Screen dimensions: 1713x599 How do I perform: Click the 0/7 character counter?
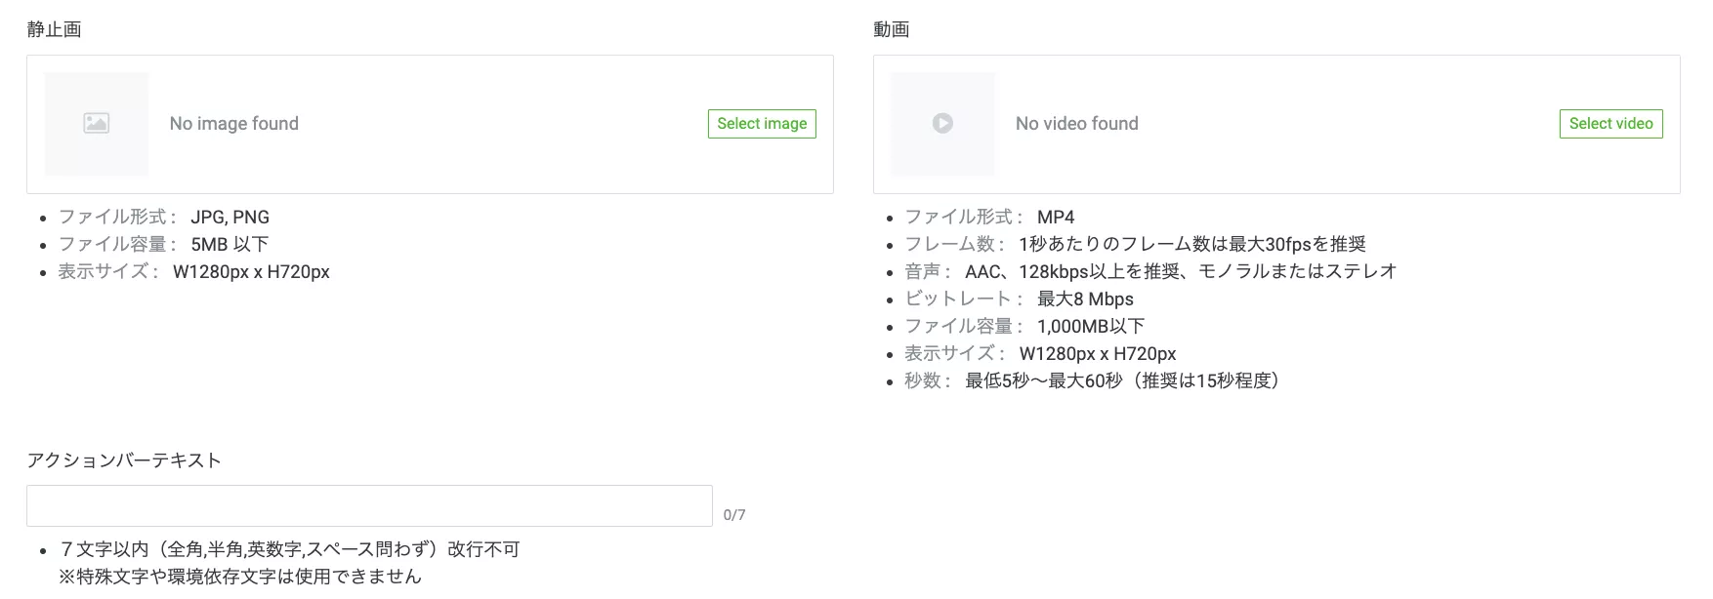pos(734,515)
